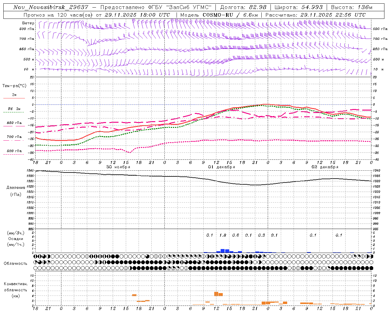389x311 pixels.
Task: Click the 1.8 three-hour precipitation value
Action: click(x=223, y=235)
